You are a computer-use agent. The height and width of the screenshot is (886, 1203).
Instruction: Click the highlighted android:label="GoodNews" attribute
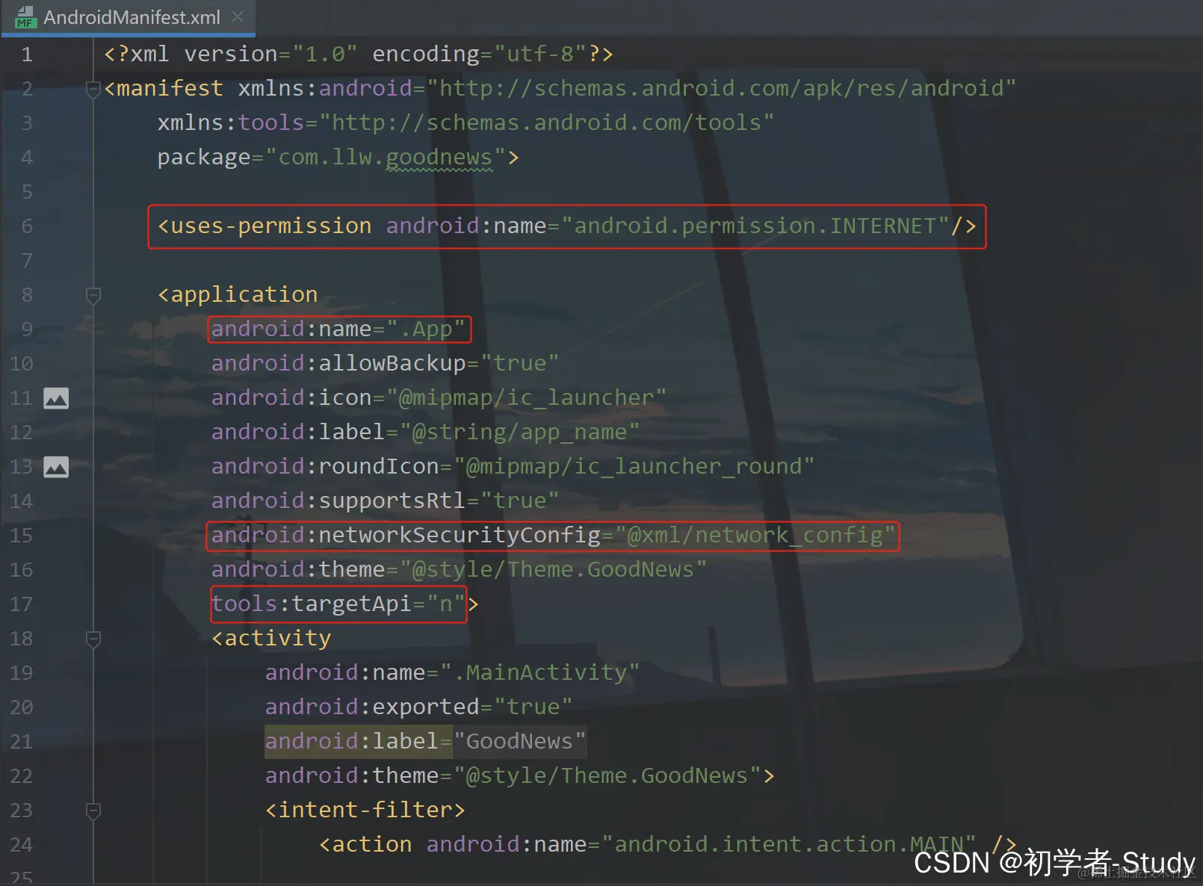425,742
